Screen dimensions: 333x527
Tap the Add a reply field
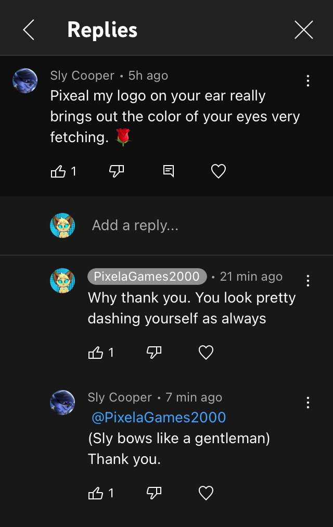click(135, 225)
